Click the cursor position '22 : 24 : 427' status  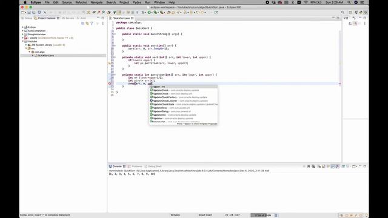(232, 215)
